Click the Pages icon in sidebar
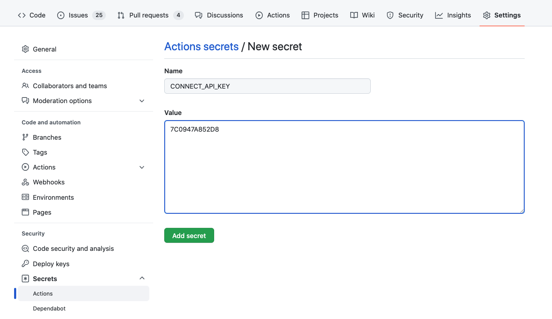The width and height of the screenshot is (552, 319). [25, 212]
